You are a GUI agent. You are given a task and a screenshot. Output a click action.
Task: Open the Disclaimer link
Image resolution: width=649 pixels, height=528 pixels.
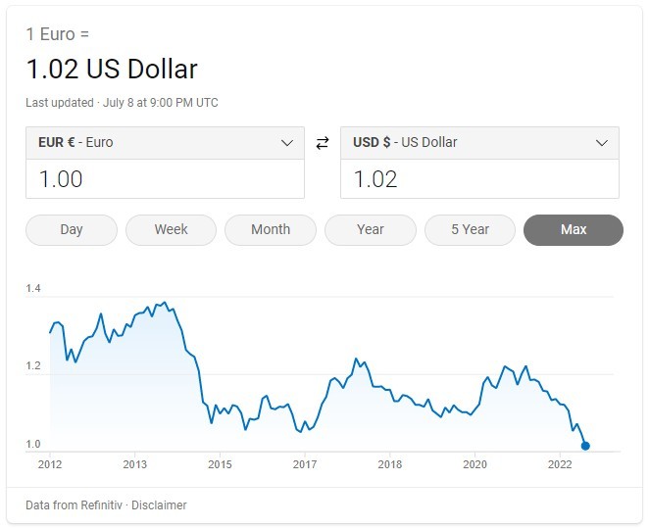click(x=159, y=505)
